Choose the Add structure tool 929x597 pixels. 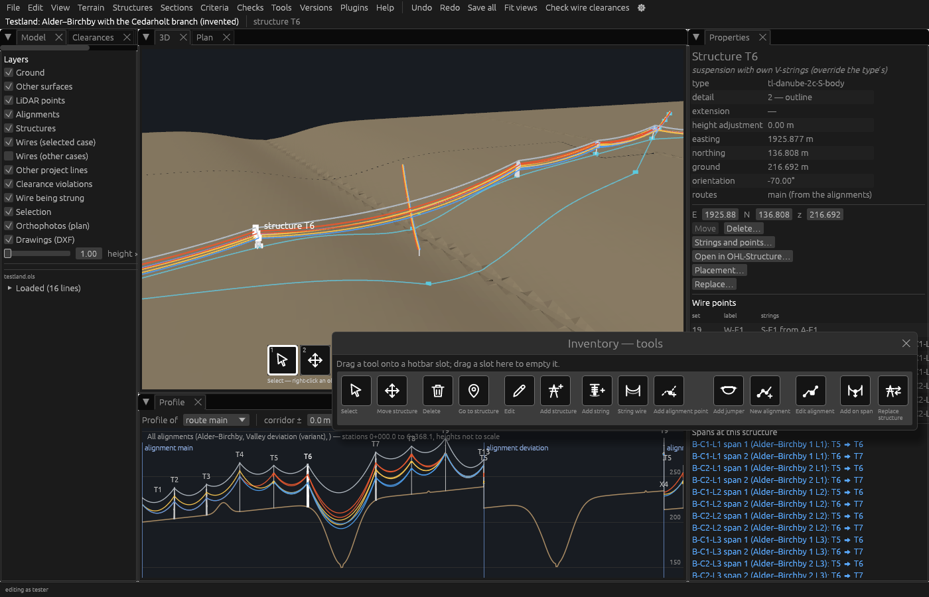[x=555, y=391]
